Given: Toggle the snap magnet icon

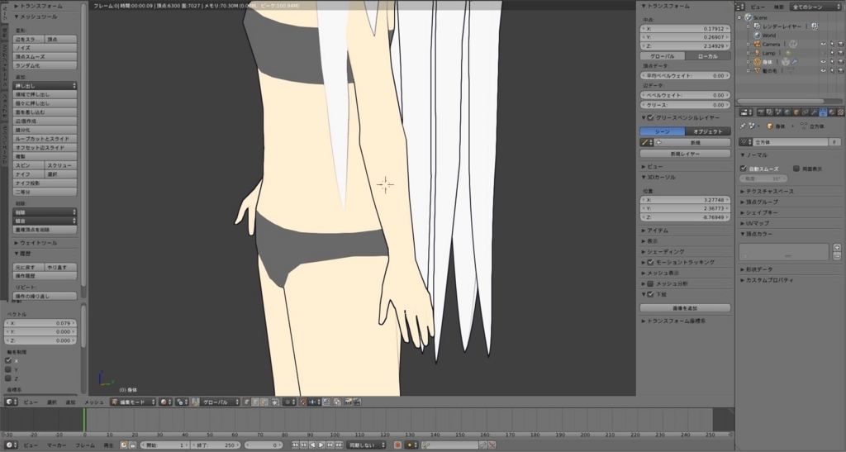Looking at the screenshot, I should pyautogui.click(x=304, y=402).
